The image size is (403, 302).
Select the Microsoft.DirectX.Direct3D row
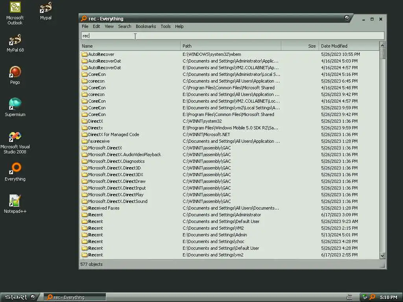(229, 168)
